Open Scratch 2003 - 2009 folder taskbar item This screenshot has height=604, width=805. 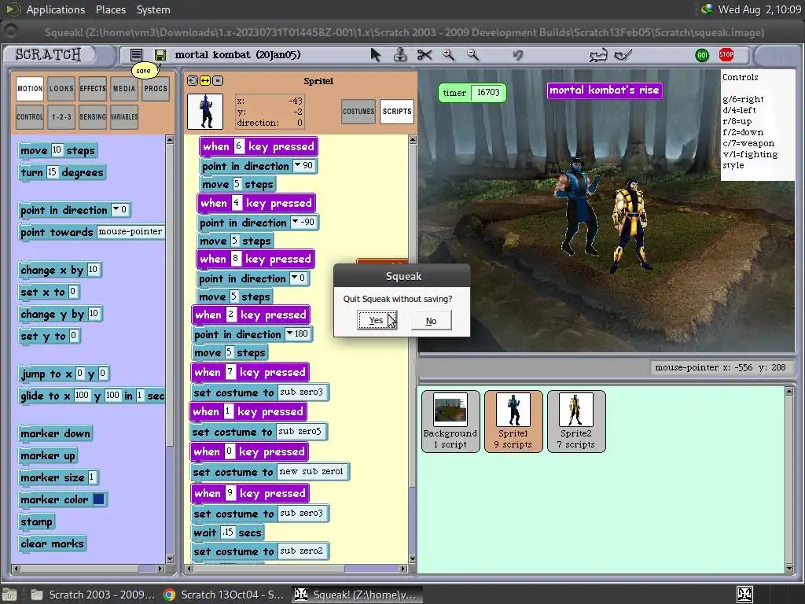pos(93,595)
